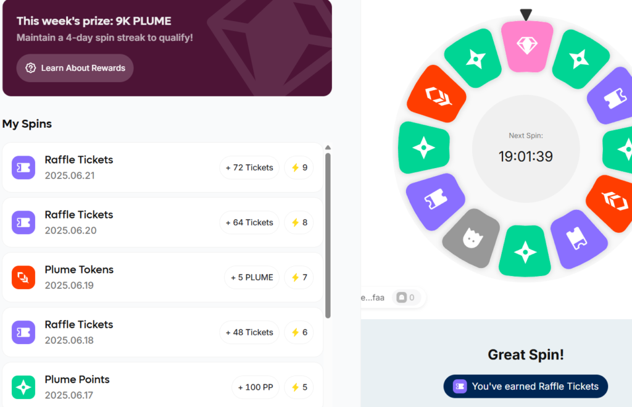Click the orange Plume Tokens icon in My Spins
The height and width of the screenshot is (407, 632).
(x=23, y=277)
